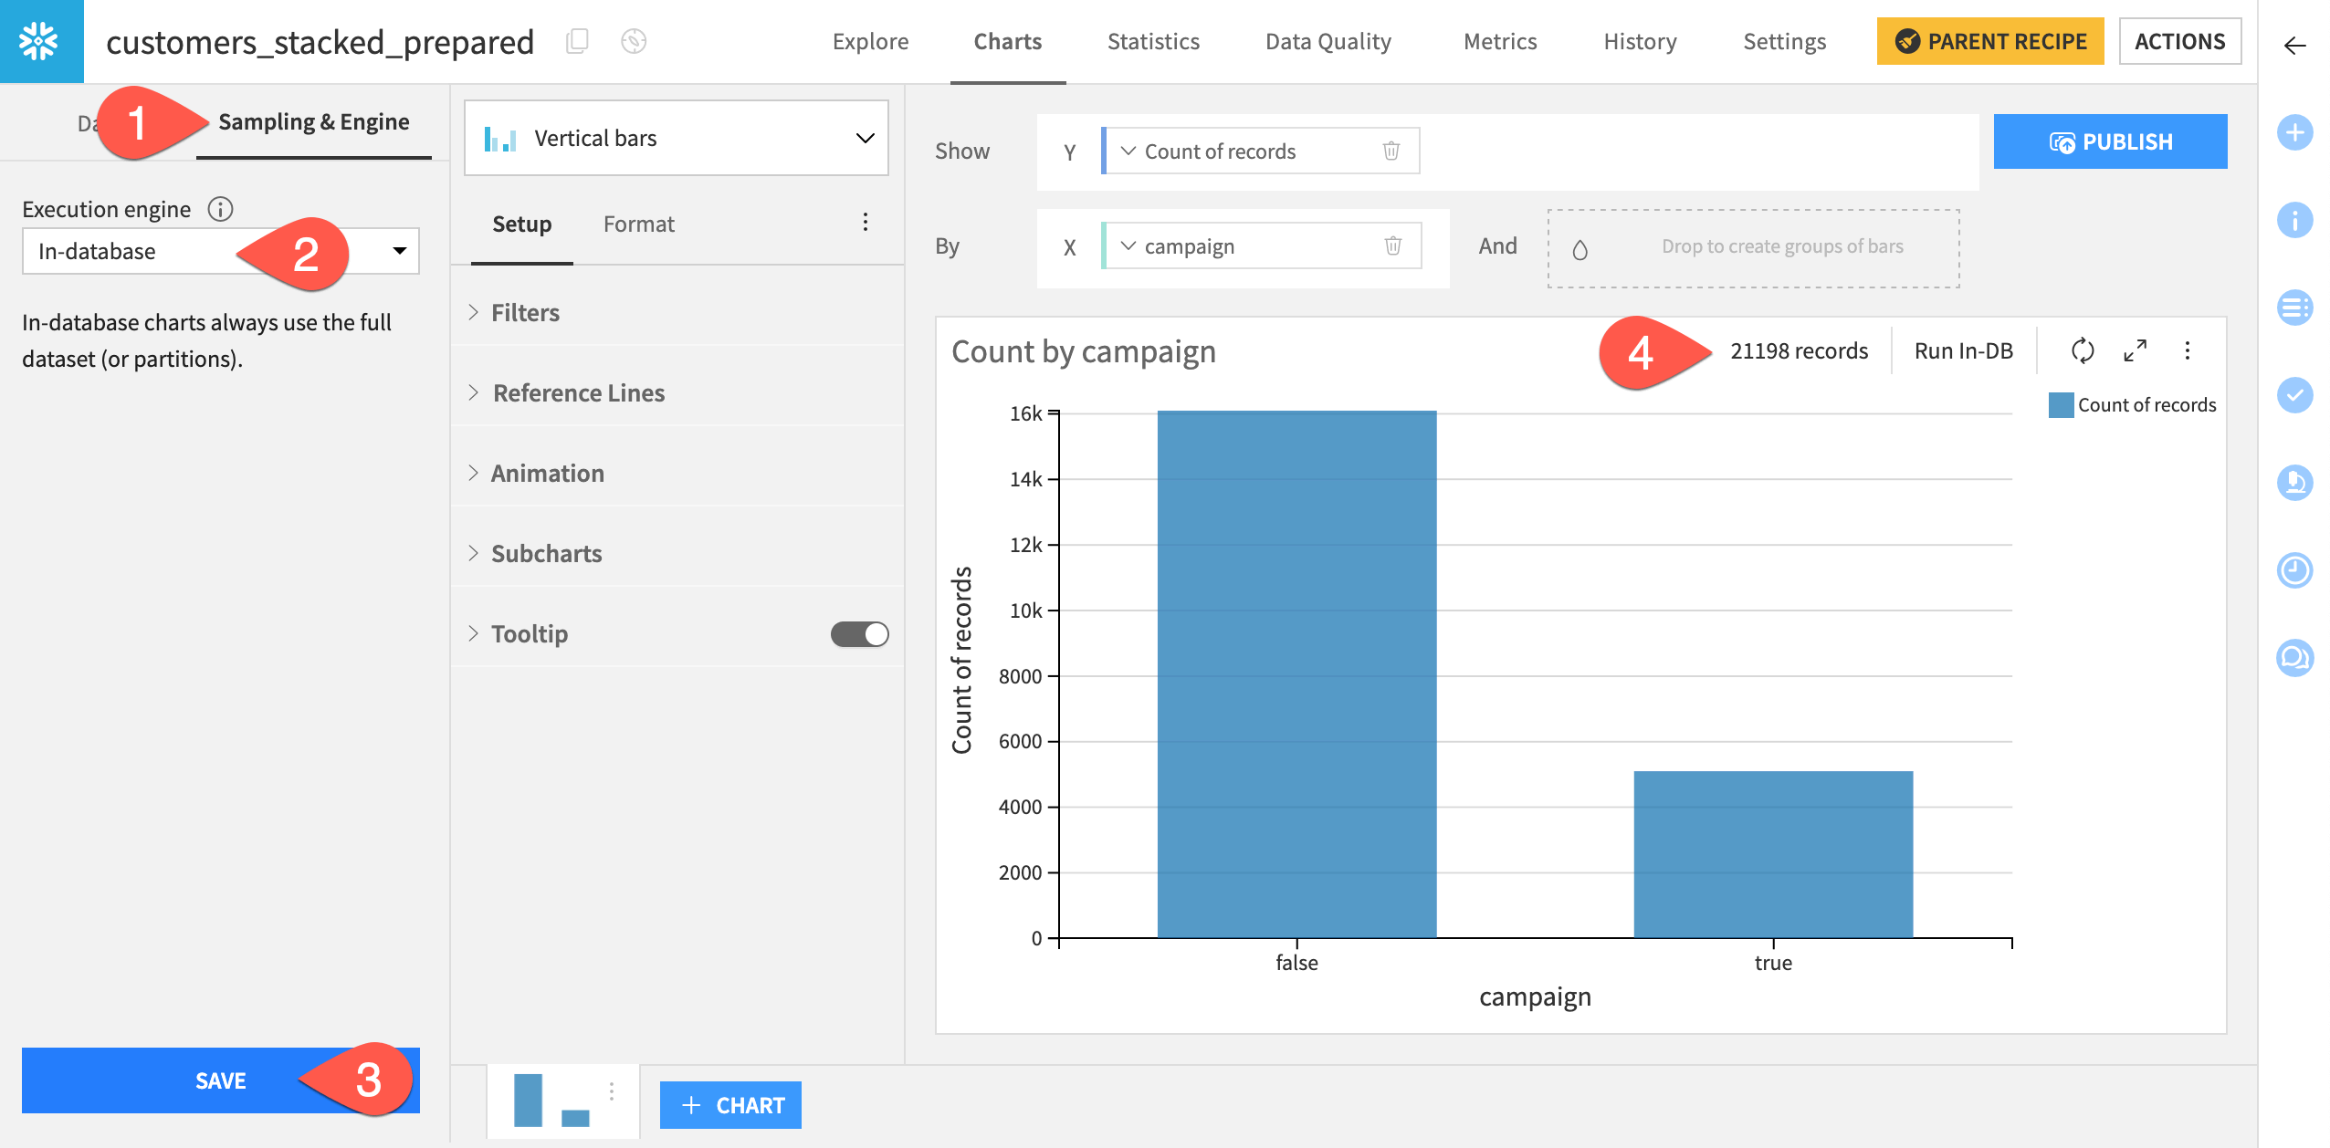2330x1148 pixels.
Task: Copy the dataset name using copy icon
Action: pos(576,41)
